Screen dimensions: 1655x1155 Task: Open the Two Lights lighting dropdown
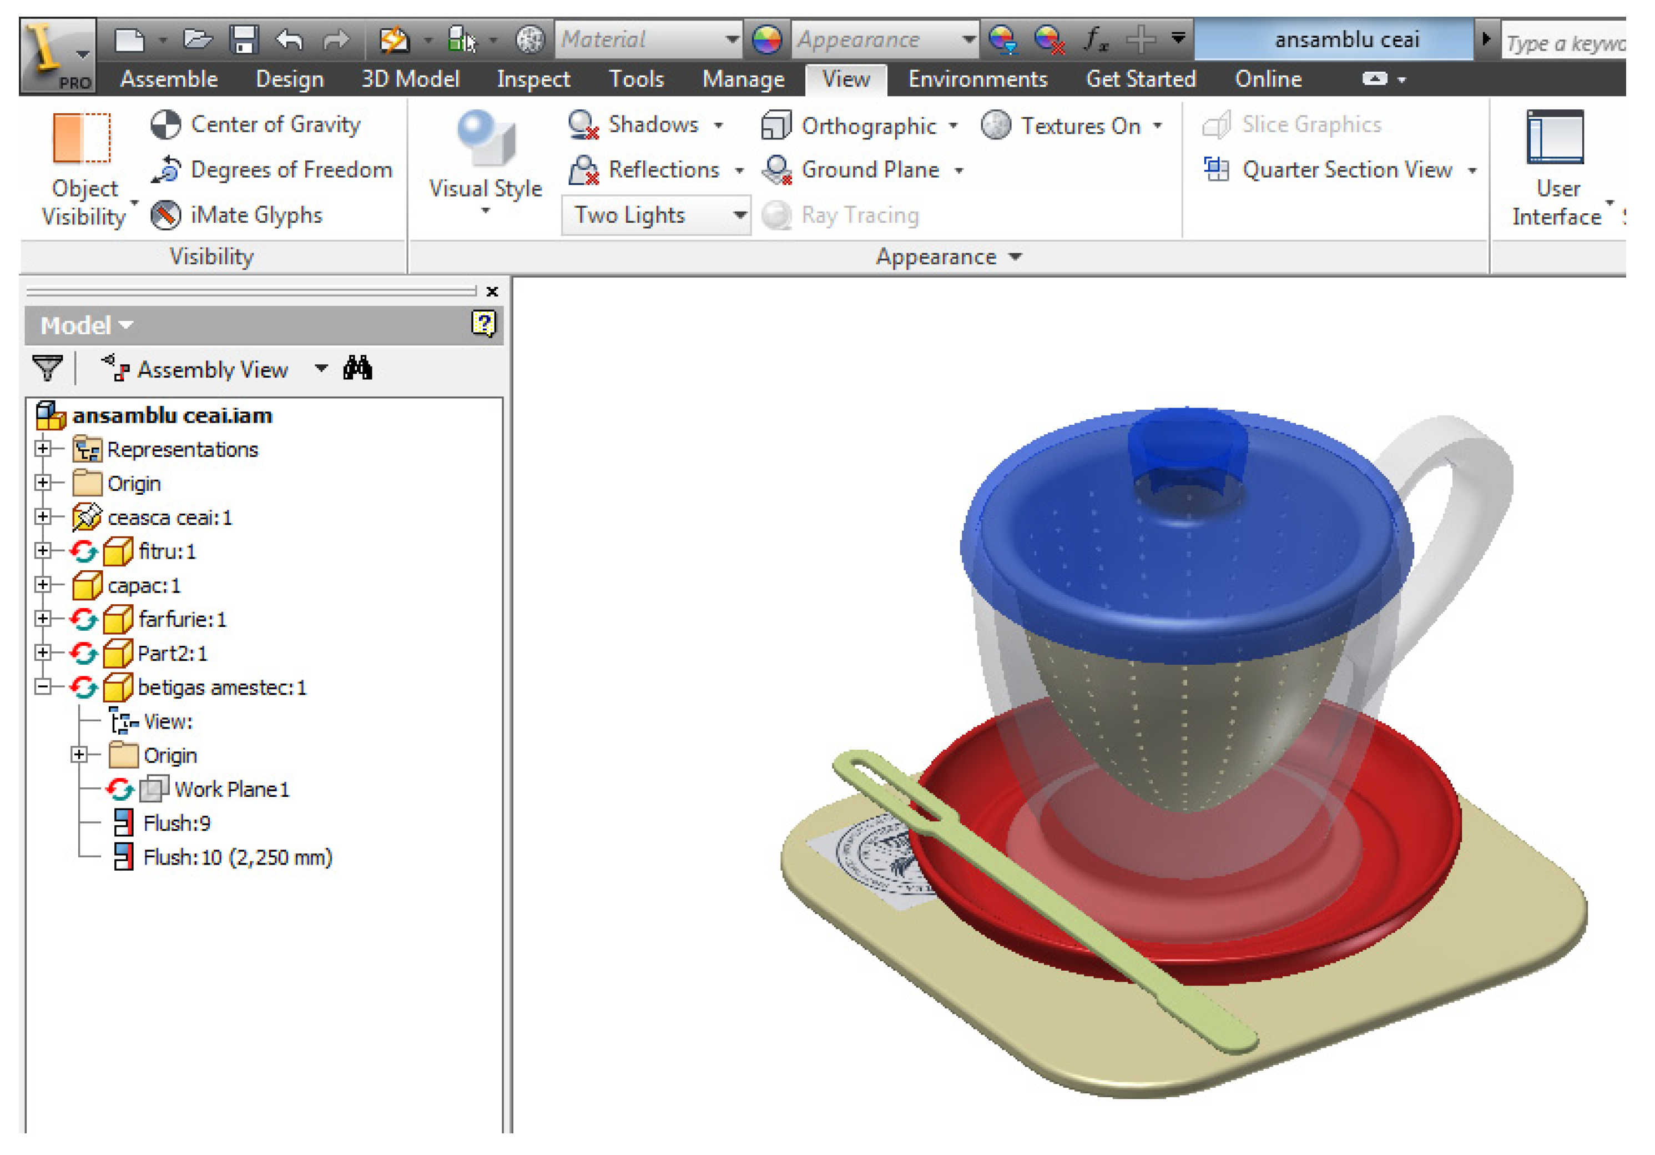pyautogui.click(x=740, y=215)
